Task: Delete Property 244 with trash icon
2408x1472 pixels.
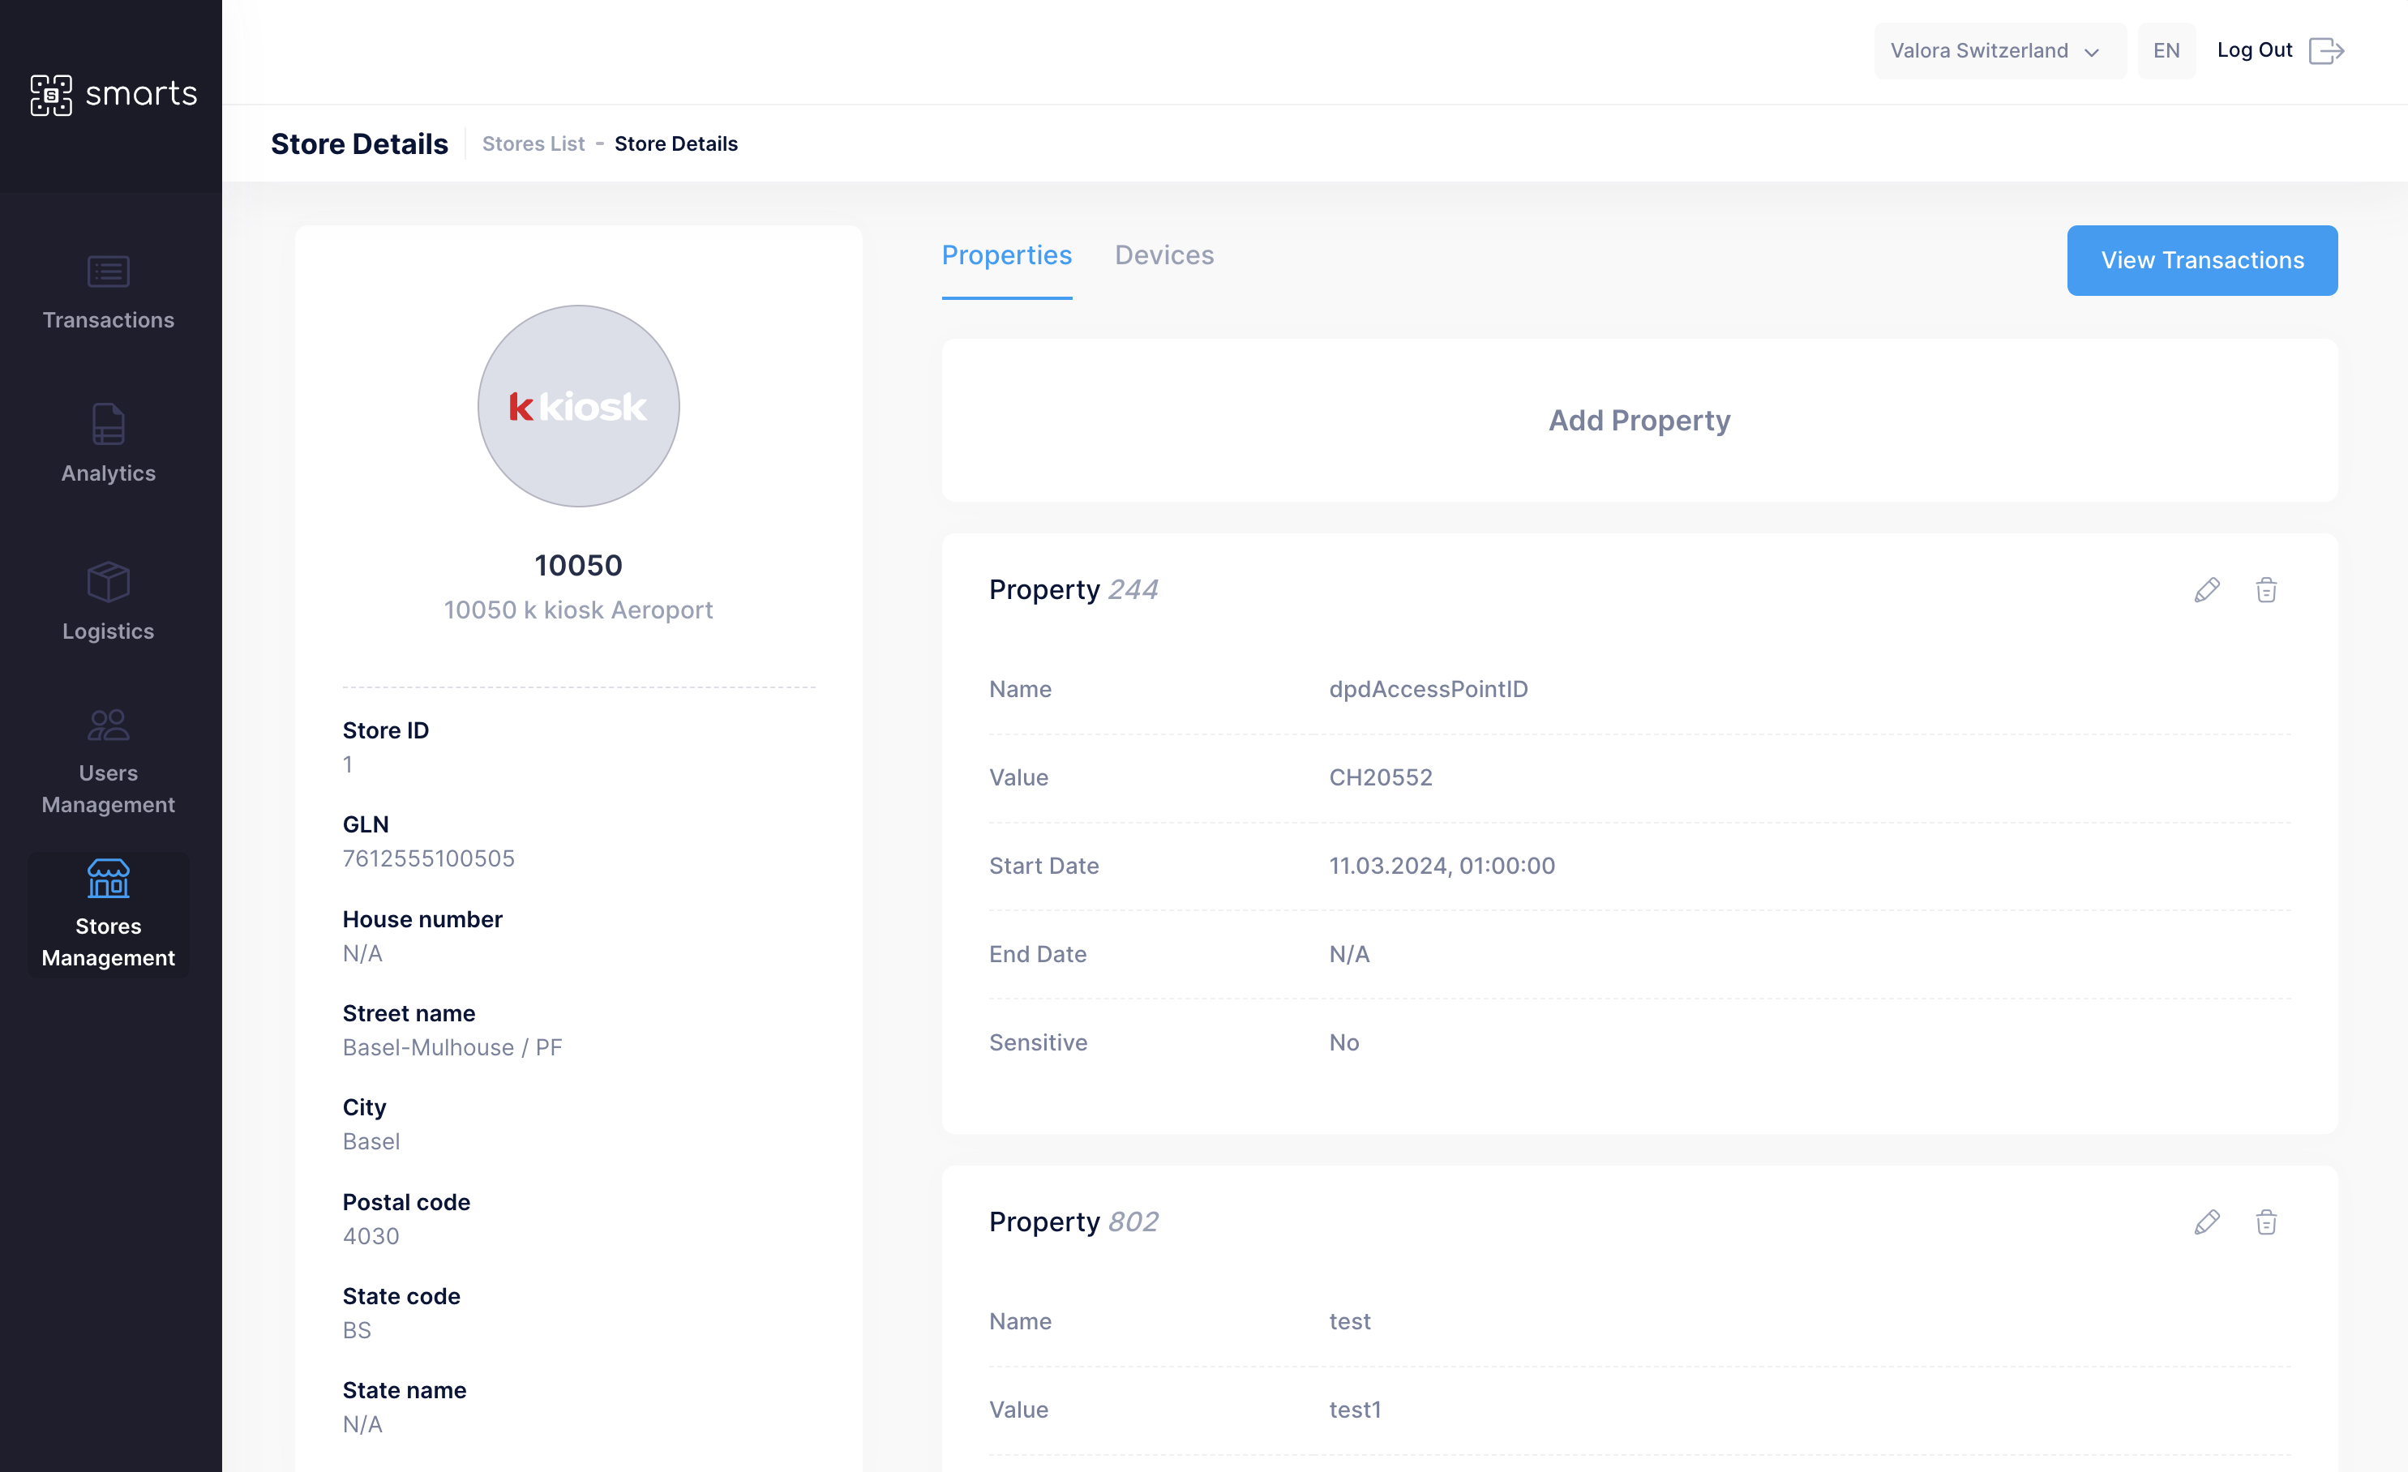Action: [2266, 590]
